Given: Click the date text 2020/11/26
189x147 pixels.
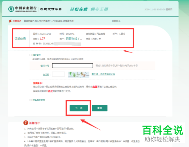Looking at the screenshot, I should click(x=45, y=34).
